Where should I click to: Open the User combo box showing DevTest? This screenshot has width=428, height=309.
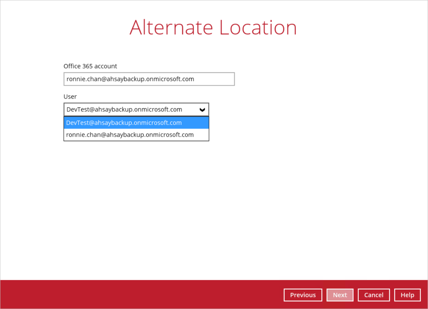[x=130, y=110]
